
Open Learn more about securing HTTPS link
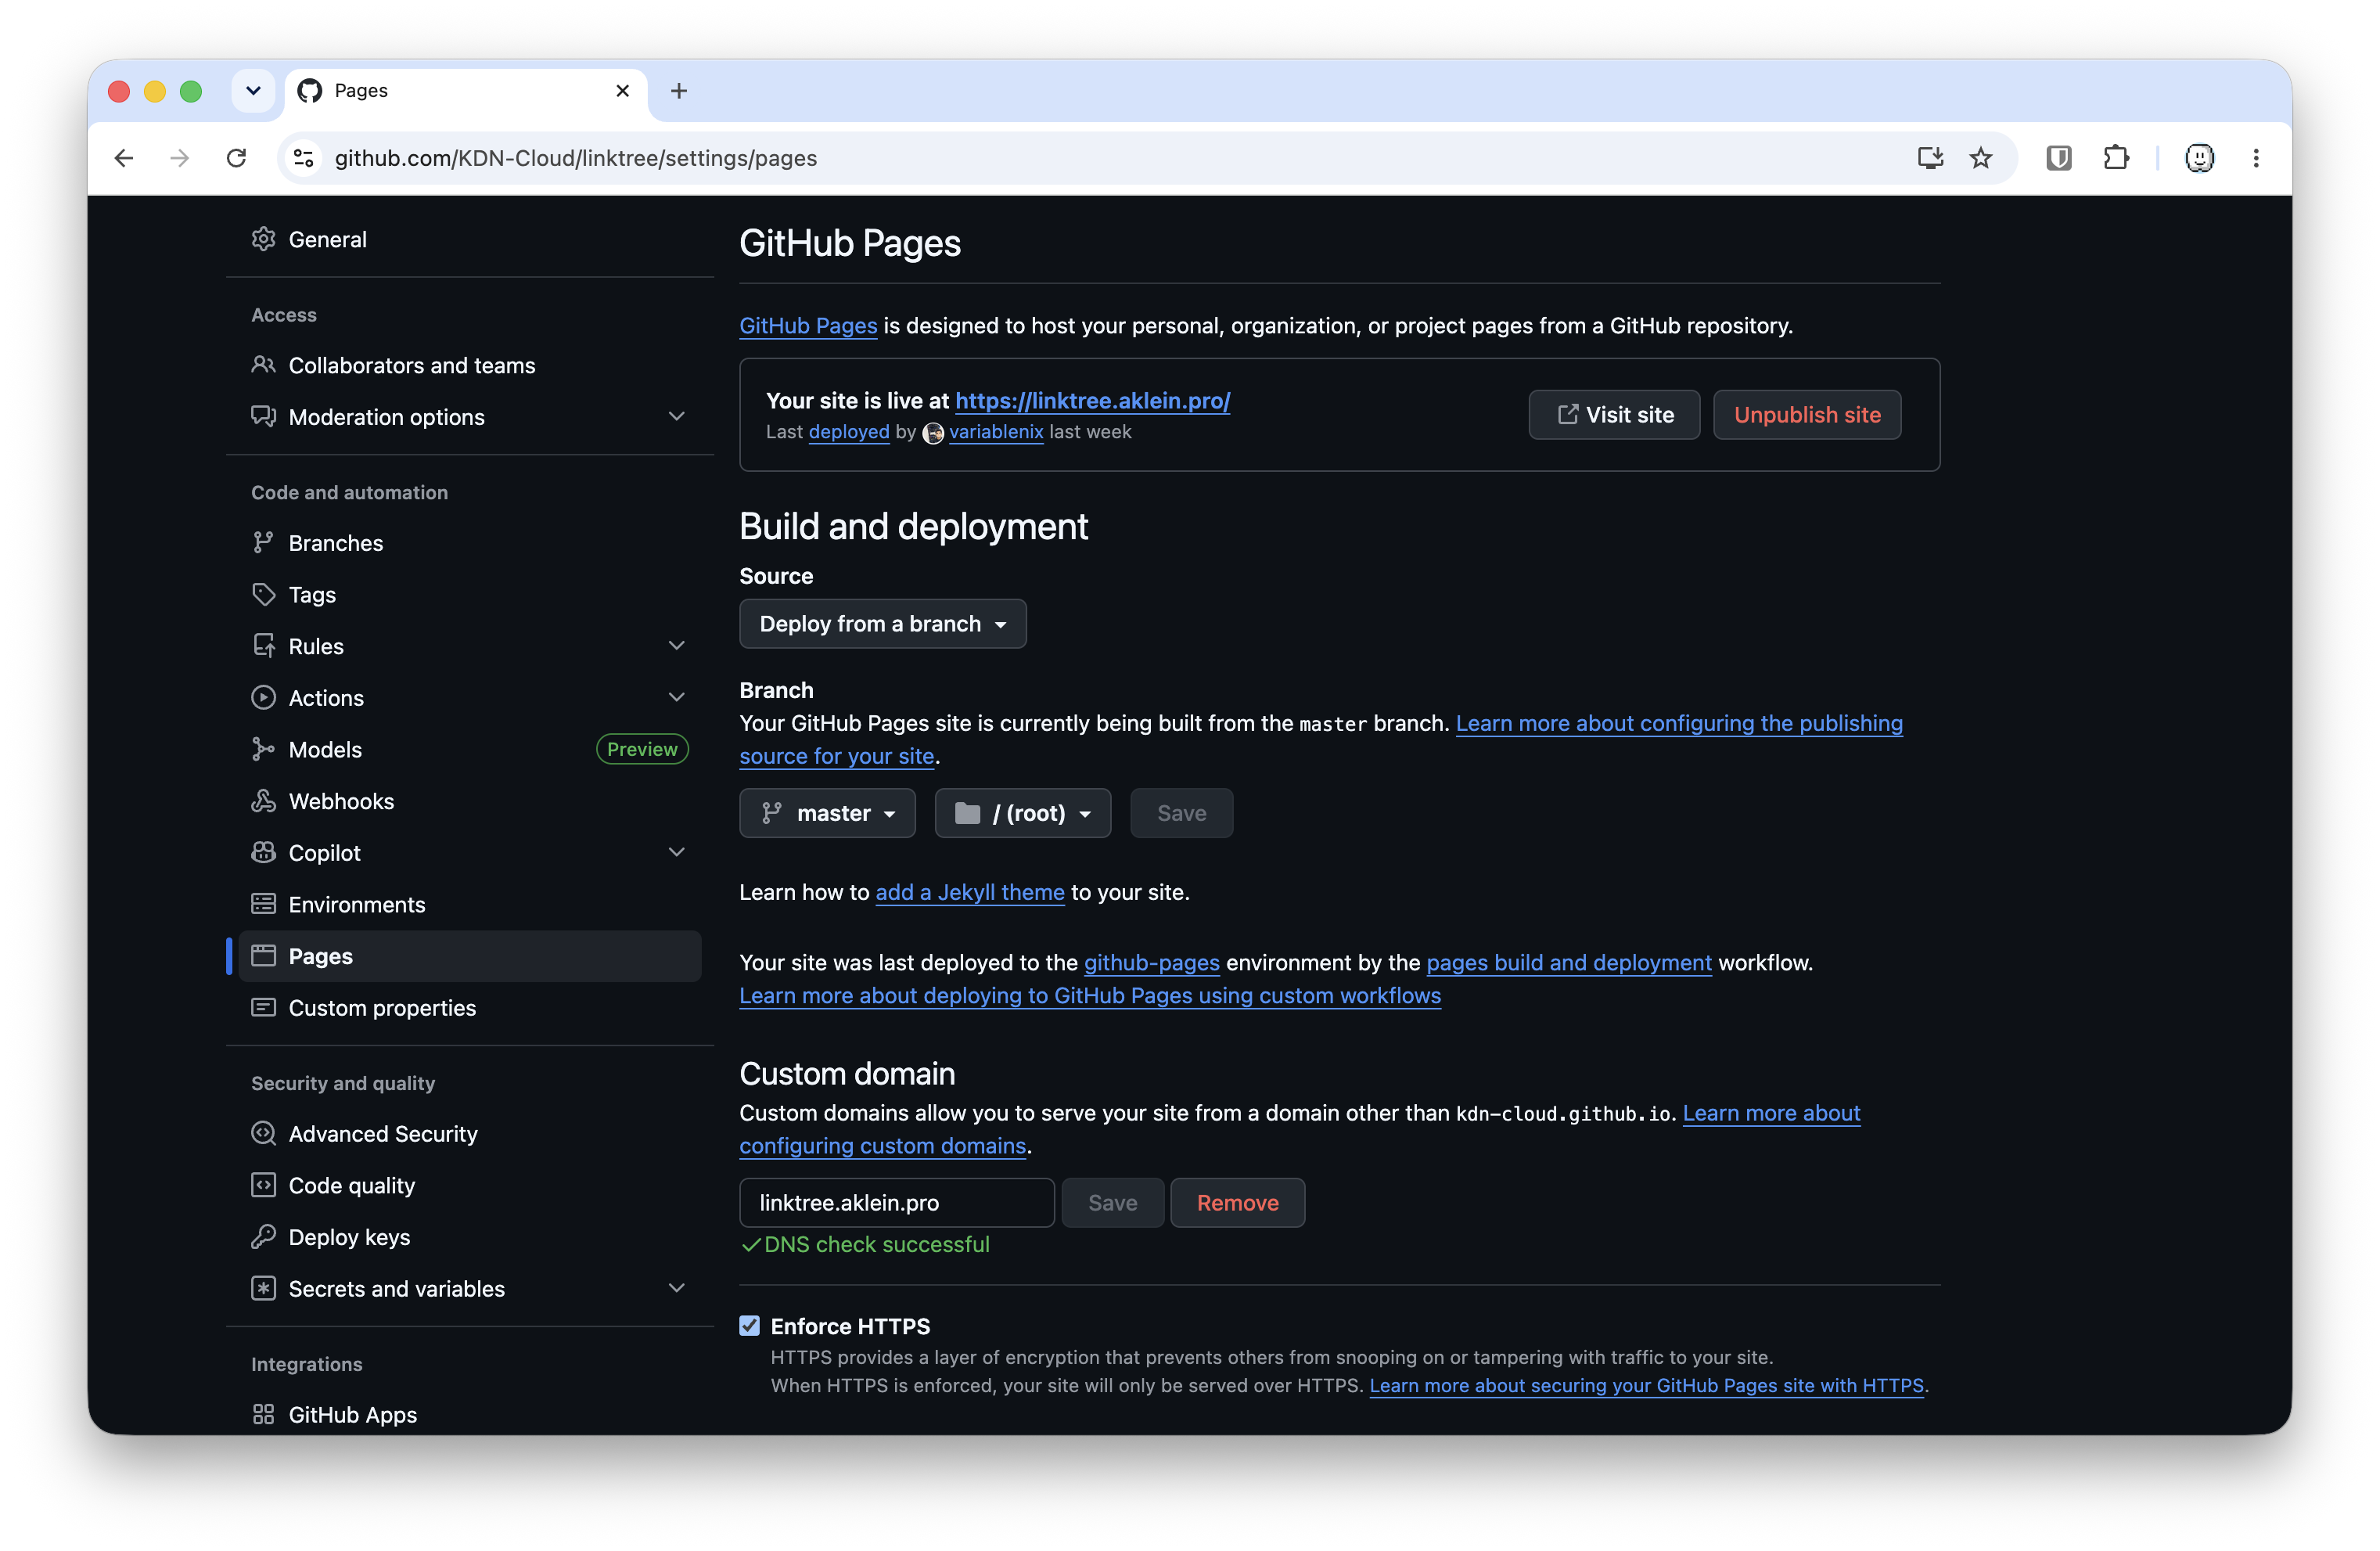pos(1646,1385)
